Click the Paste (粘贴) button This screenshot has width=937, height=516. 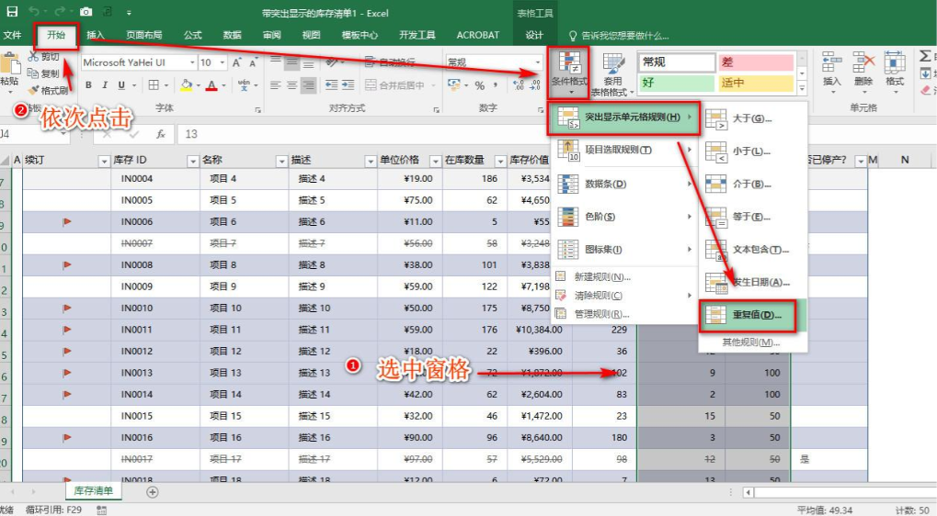pyautogui.click(x=9, y=72)
